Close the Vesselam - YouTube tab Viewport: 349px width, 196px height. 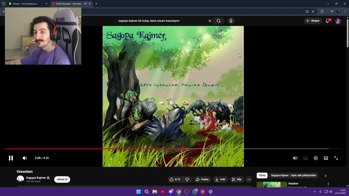coord(90,4)
